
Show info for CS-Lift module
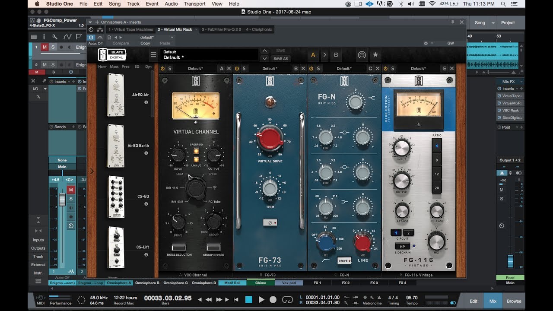tap(146, 254)
